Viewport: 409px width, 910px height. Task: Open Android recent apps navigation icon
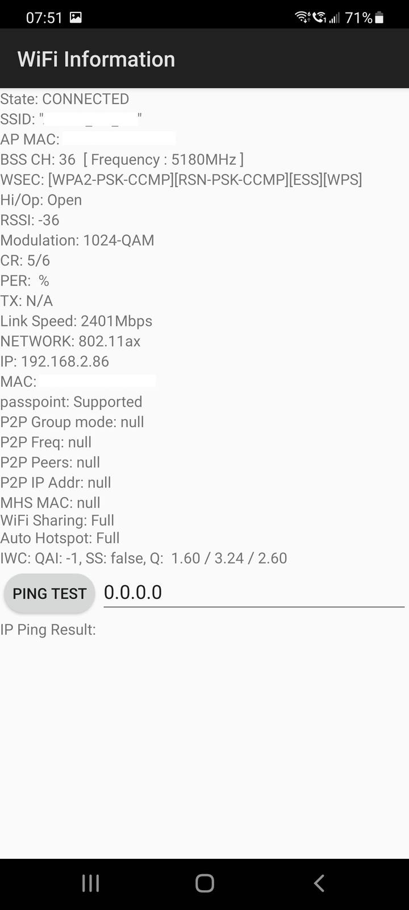pyautogui.click(x=91, y=883)
